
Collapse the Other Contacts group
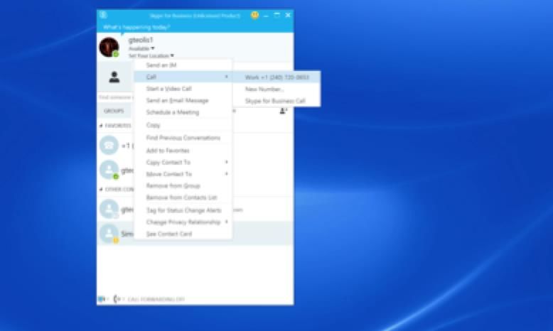click(x=101, y=189)
